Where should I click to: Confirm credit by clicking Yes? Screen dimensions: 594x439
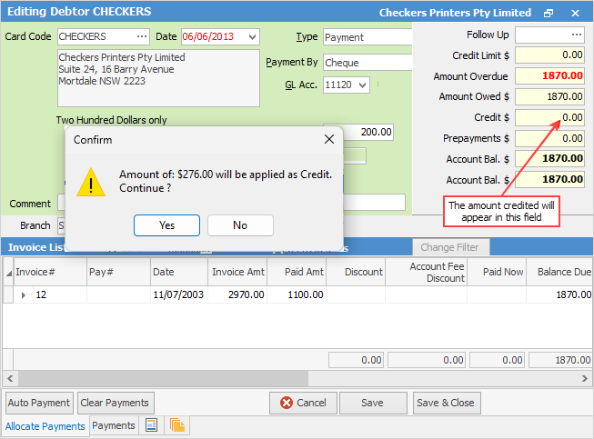coord(166,225)
